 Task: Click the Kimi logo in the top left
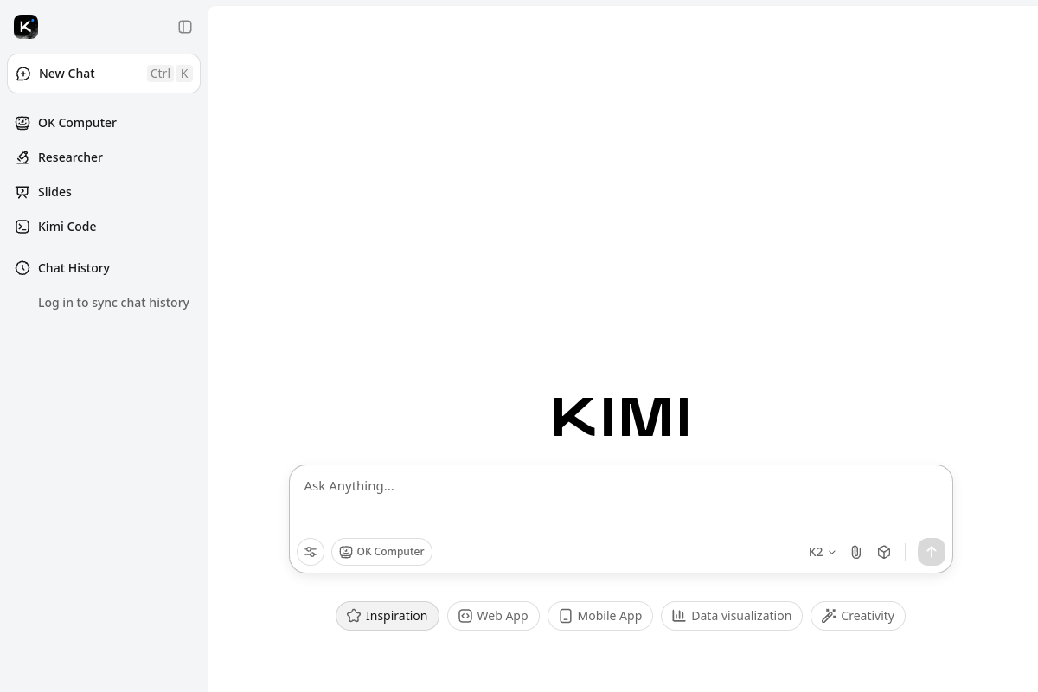26,27
